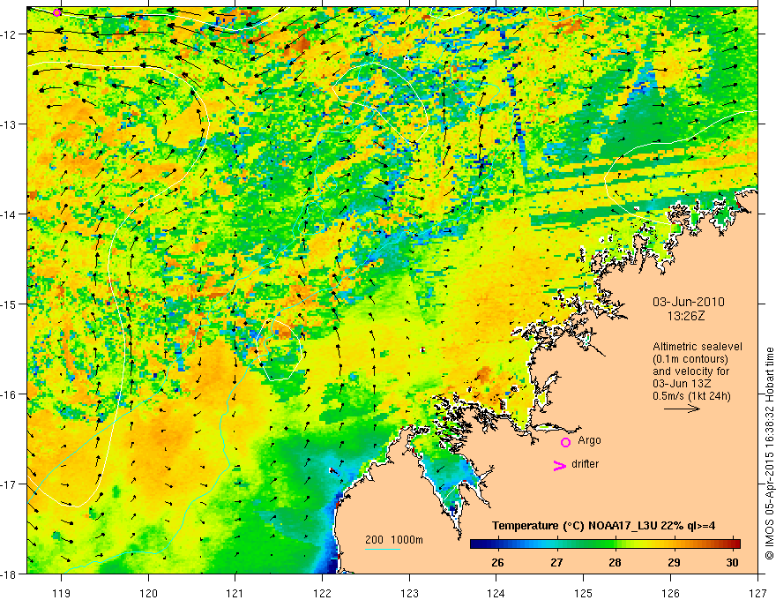Click the '30' color bar tick label
The height and width of the screenshot is (600, 776).
[733, 562]
